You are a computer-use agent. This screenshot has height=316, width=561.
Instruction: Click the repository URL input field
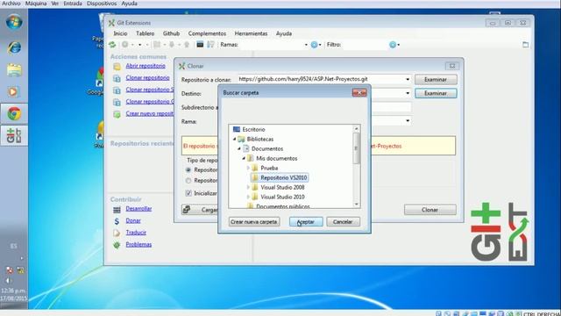coord(321,79)
